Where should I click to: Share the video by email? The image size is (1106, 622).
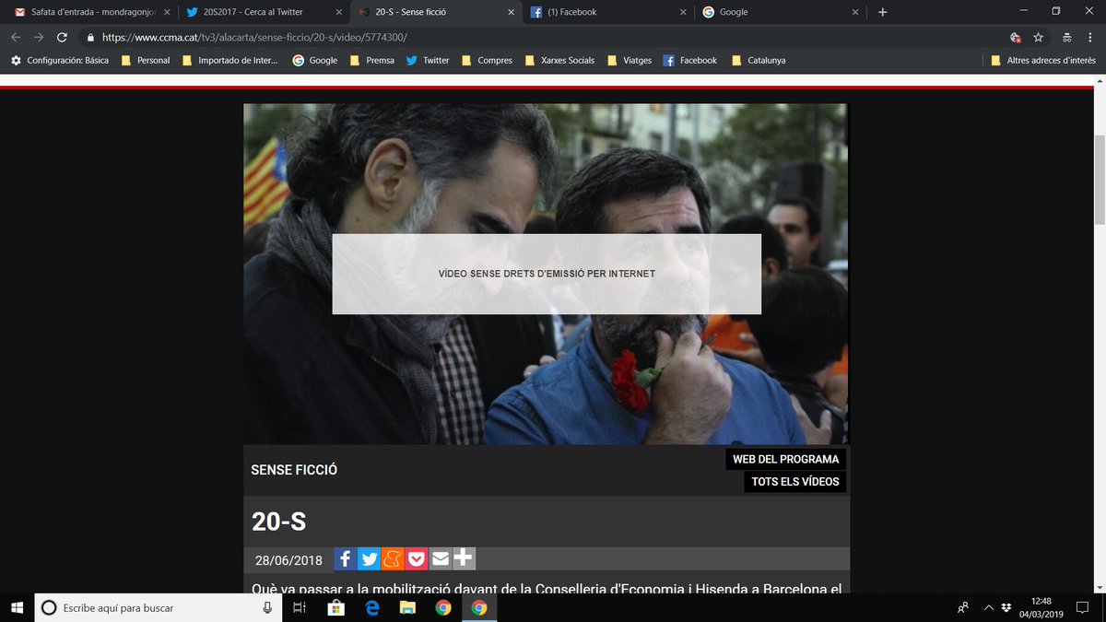click(x=441, y=558)
